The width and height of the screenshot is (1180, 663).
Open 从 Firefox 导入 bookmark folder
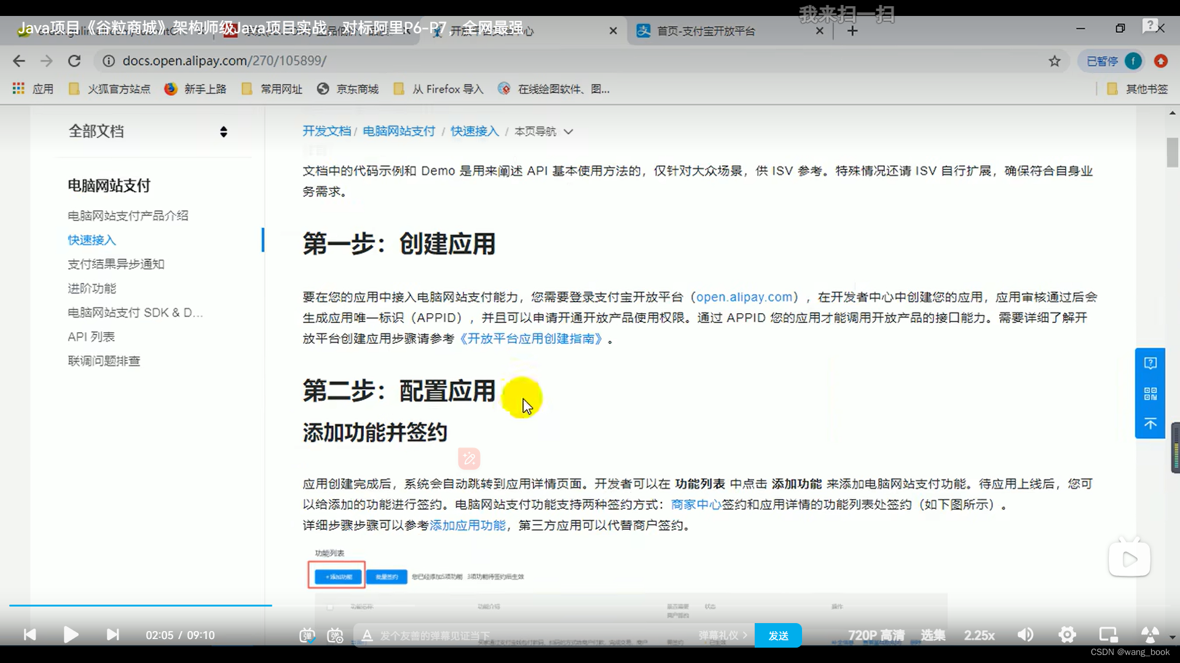[438, 89]
